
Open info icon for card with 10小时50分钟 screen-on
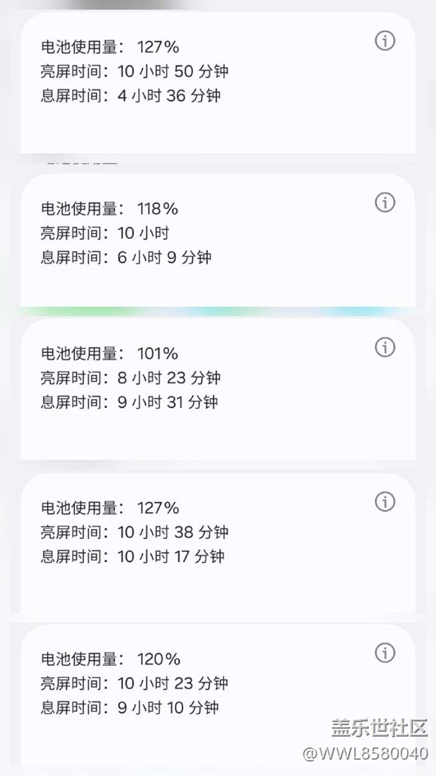tap(384, 41)
